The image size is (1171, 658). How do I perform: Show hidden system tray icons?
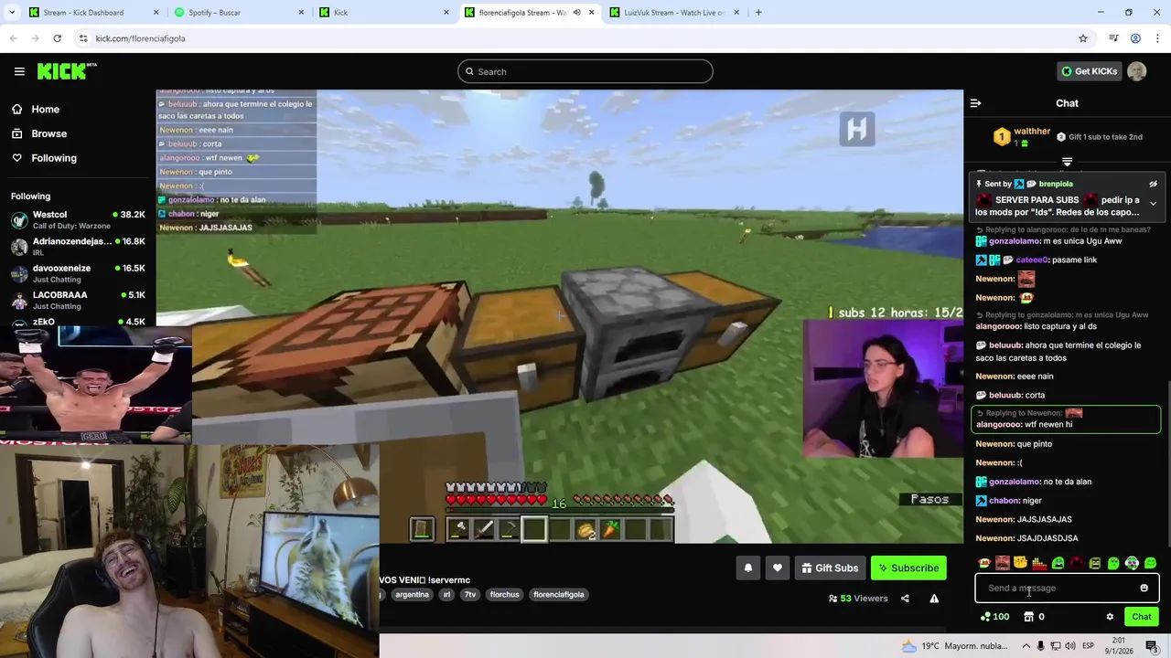click(1026, 646)
